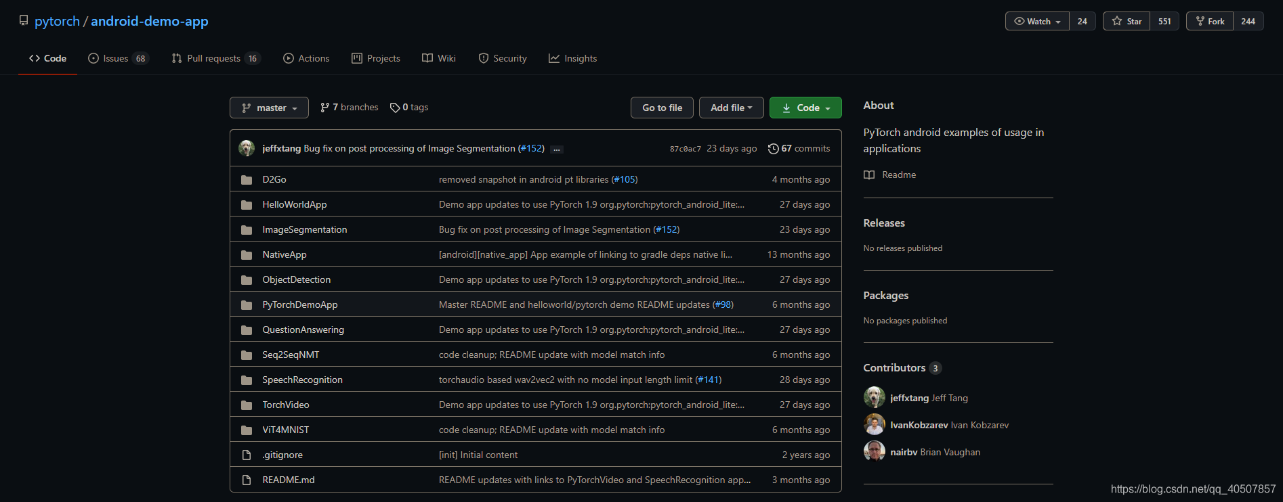Click the SpeechRecognition folder icon
The image size is (1283, 502).
click(247, 380)
